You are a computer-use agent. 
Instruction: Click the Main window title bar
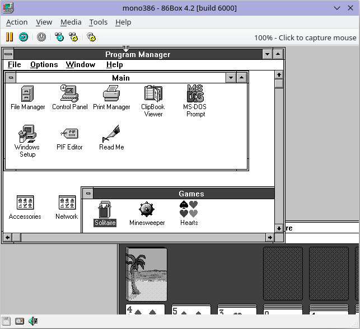(x=121, y=78)
